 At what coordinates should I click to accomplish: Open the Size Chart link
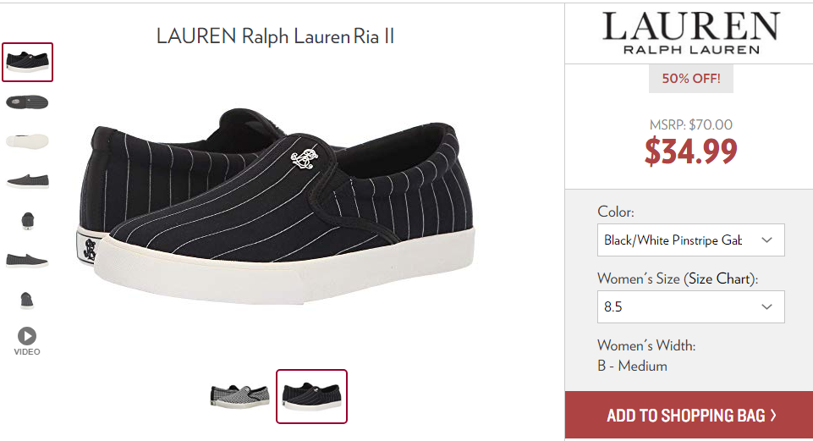[x=718, y=278]
